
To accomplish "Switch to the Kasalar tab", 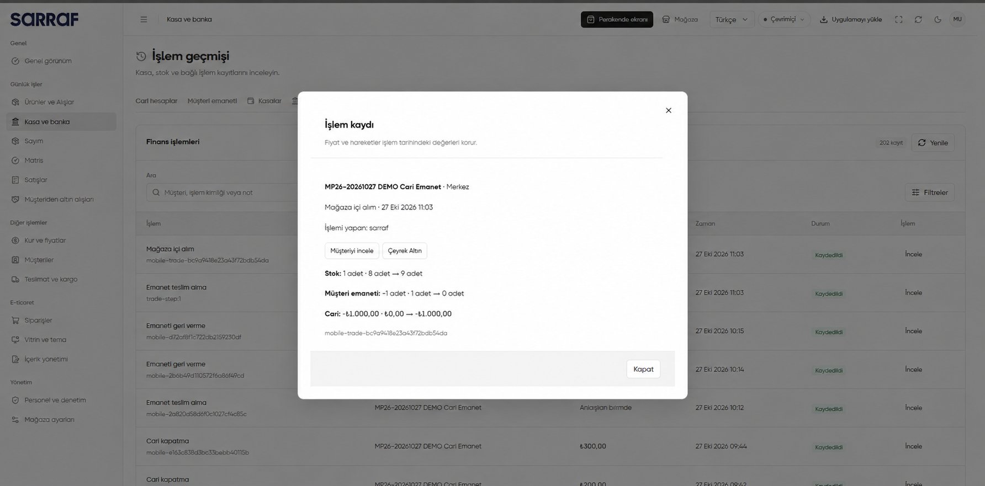I will pos(264,101).
